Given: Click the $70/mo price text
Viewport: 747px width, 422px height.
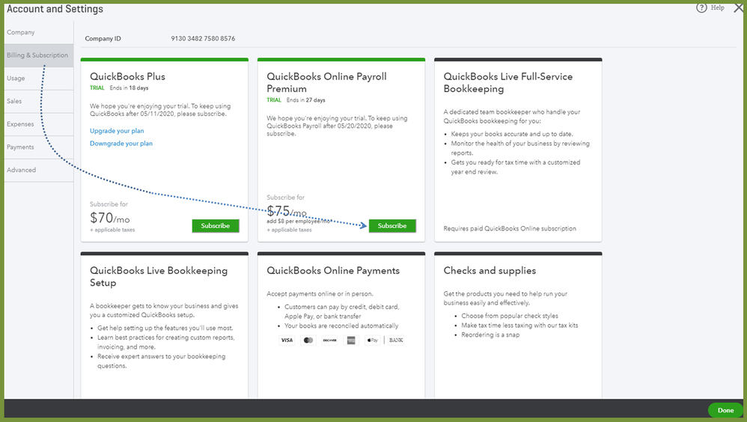Looking at the screenshot, I should pos(109,218).
